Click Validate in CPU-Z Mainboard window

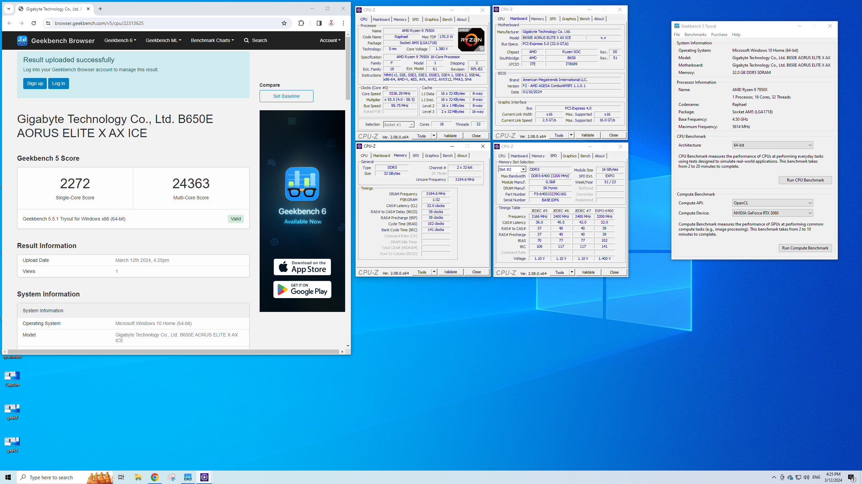pos(588,135)
